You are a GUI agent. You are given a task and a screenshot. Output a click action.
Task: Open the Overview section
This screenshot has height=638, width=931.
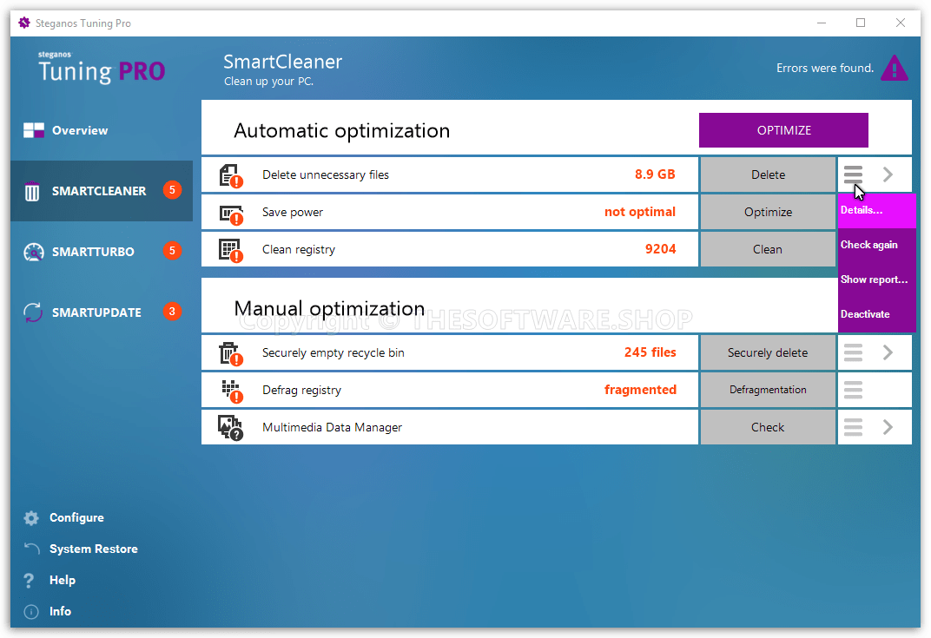coord(79,131)
